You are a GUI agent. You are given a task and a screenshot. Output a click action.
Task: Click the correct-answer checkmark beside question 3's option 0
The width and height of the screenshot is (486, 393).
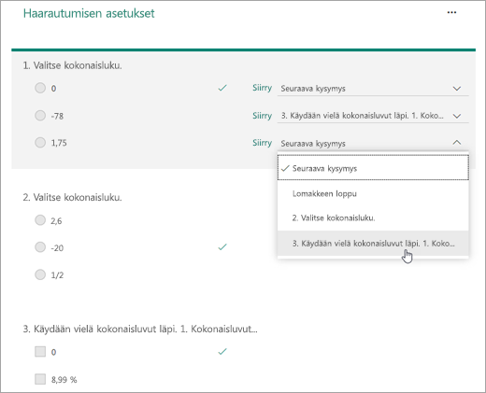[x=222, y=352]
